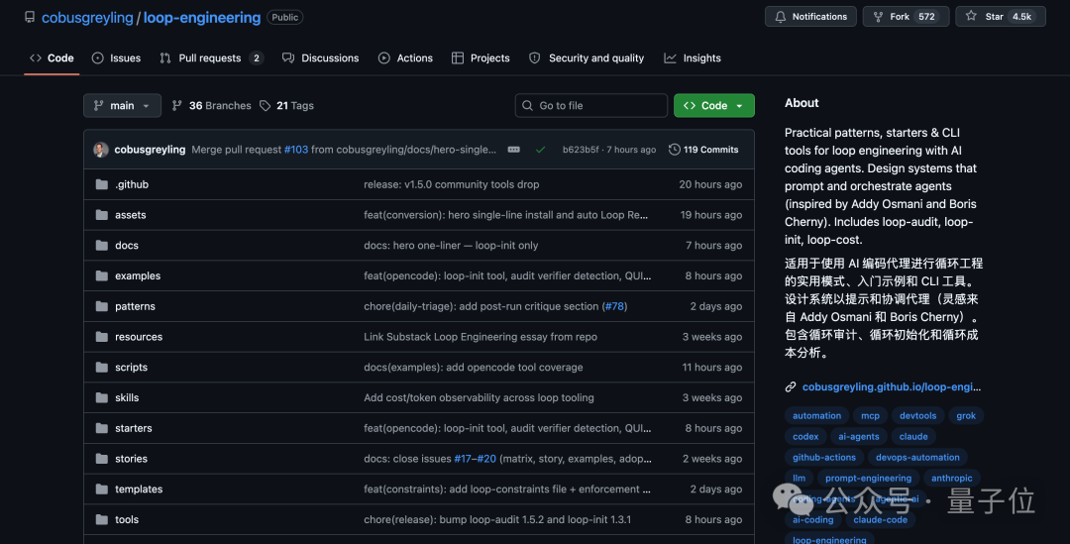Image resolution: width=1070 pixels, height=544 pixels.
Task: Switch to the Code tab
Action: point(52,58)
